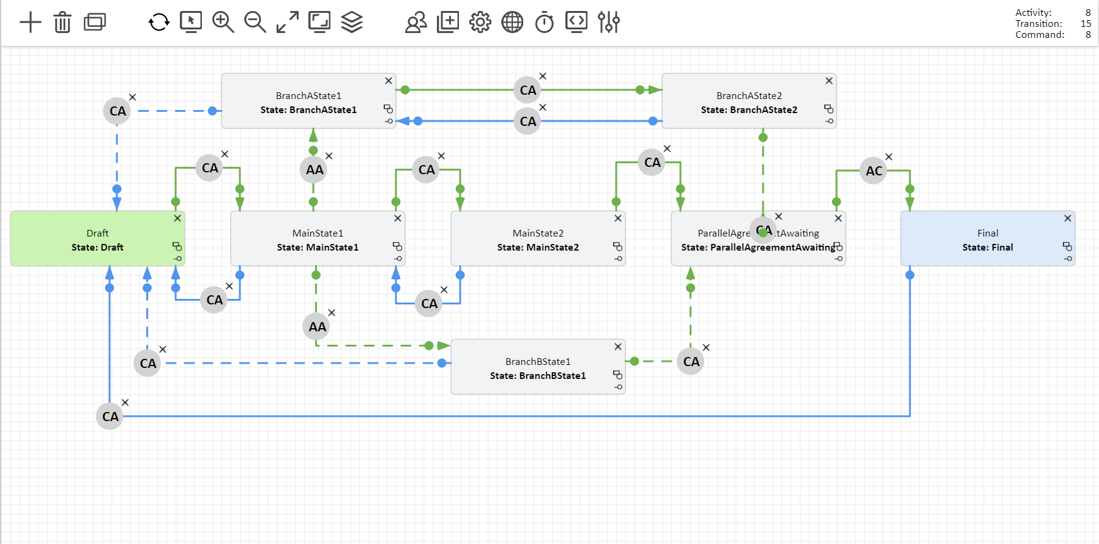This screenshot has height=544, width=1099.
Task: Click the copy selected items icon
Action: pyautogui.click(x=95, y=23)
